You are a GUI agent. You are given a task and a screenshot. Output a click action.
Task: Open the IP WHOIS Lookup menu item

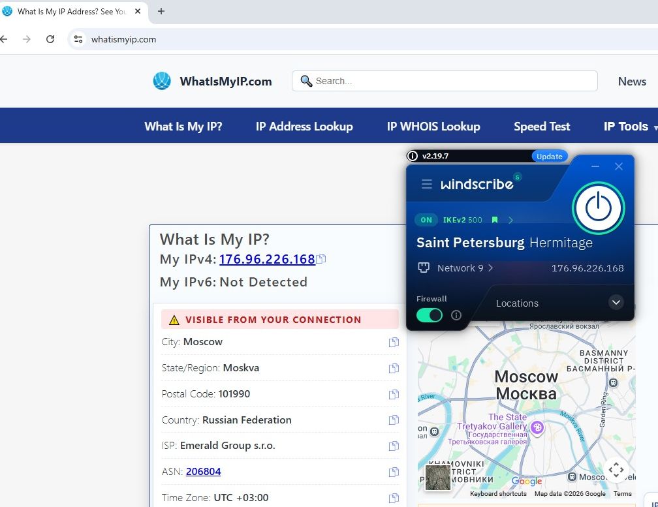433,126
